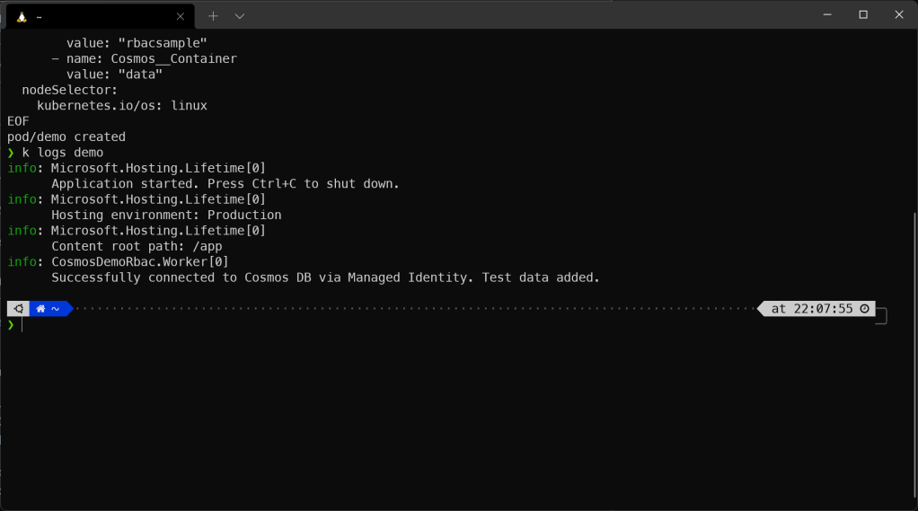
Task: Close the Windows Terminal window
Action: pos(898,14)
